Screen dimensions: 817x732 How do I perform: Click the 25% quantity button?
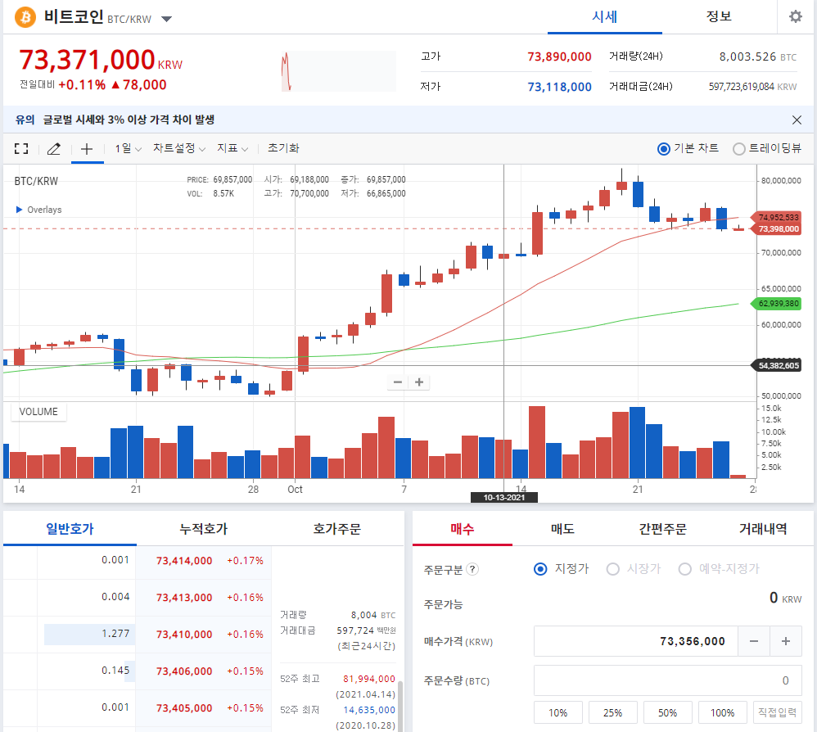point(612,712)
